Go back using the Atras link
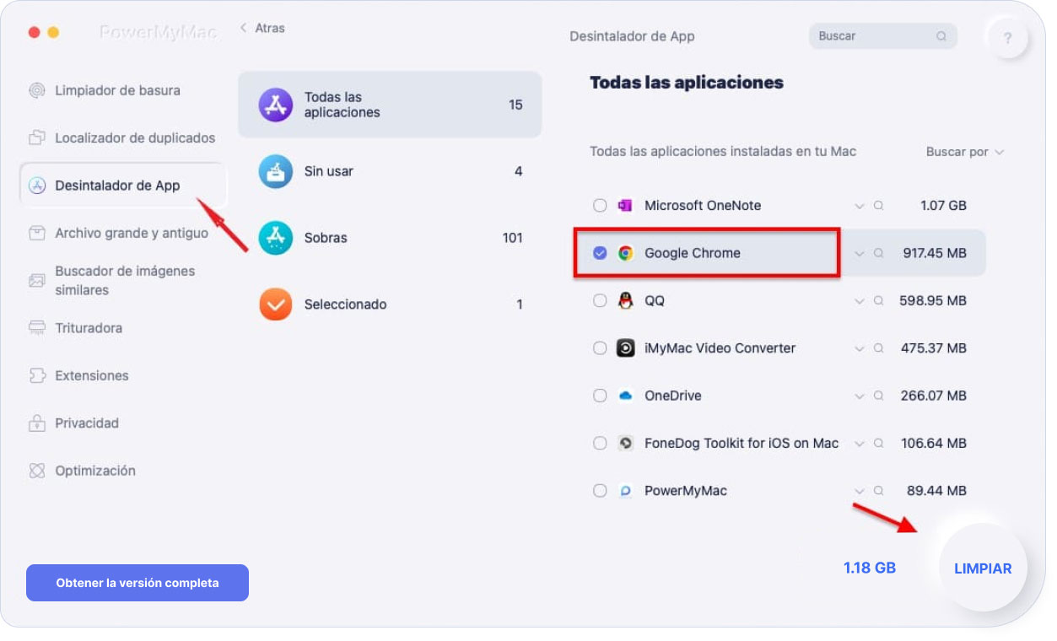Viewport: 1057px width, 641px height. pos(262,29)
